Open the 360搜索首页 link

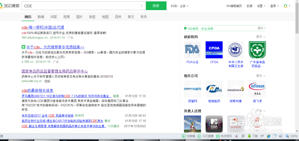point(234,6)
